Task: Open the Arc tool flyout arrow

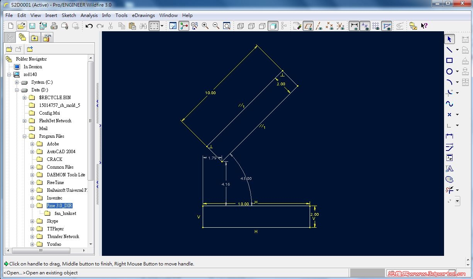Action: 458,82
